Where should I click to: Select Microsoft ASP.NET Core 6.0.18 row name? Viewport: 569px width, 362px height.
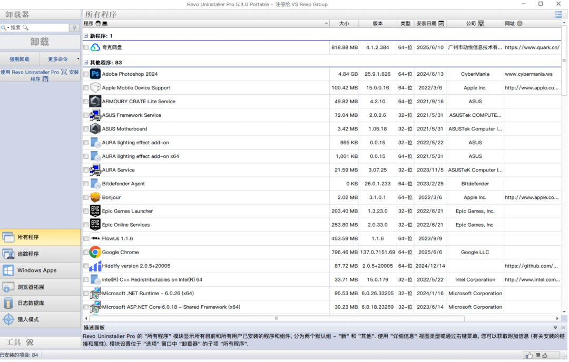(x=171, y=307)
